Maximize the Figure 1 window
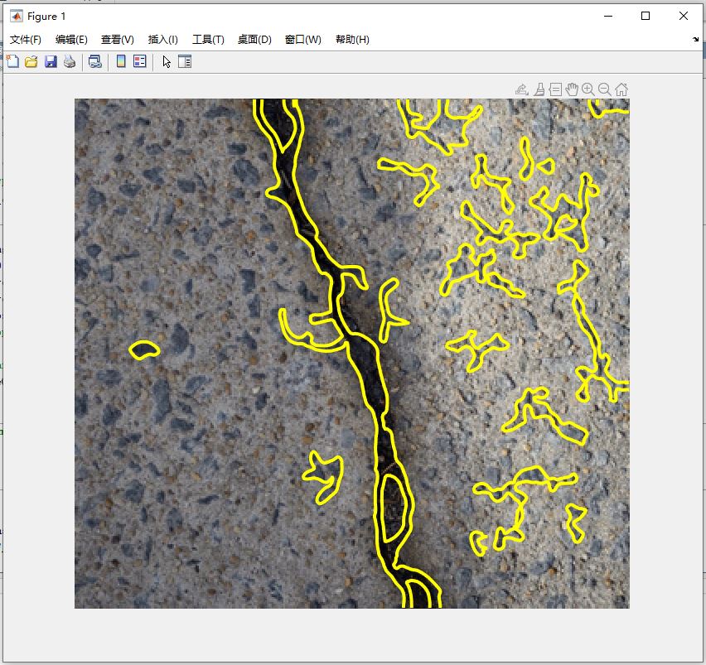706x665 pixels. 646,17
